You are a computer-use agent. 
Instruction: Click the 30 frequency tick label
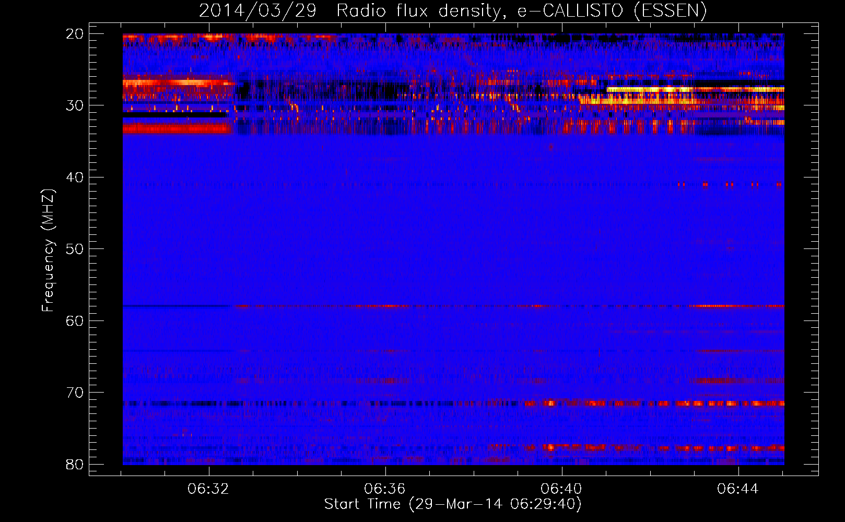pos(75,105)
